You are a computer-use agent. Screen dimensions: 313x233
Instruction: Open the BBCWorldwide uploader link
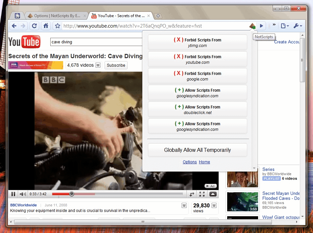click(x=24, y=205)
